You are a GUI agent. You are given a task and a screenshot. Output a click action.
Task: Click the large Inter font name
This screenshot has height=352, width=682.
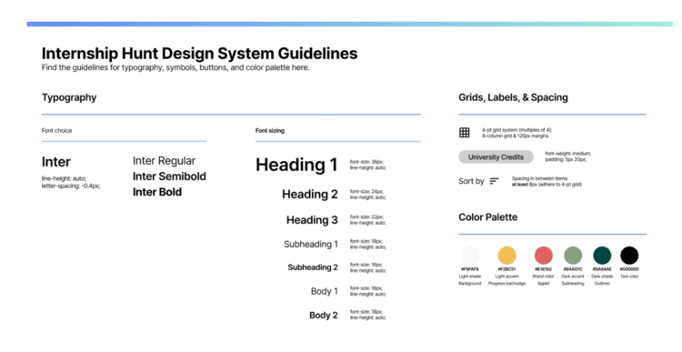click(x=56, y=162)
